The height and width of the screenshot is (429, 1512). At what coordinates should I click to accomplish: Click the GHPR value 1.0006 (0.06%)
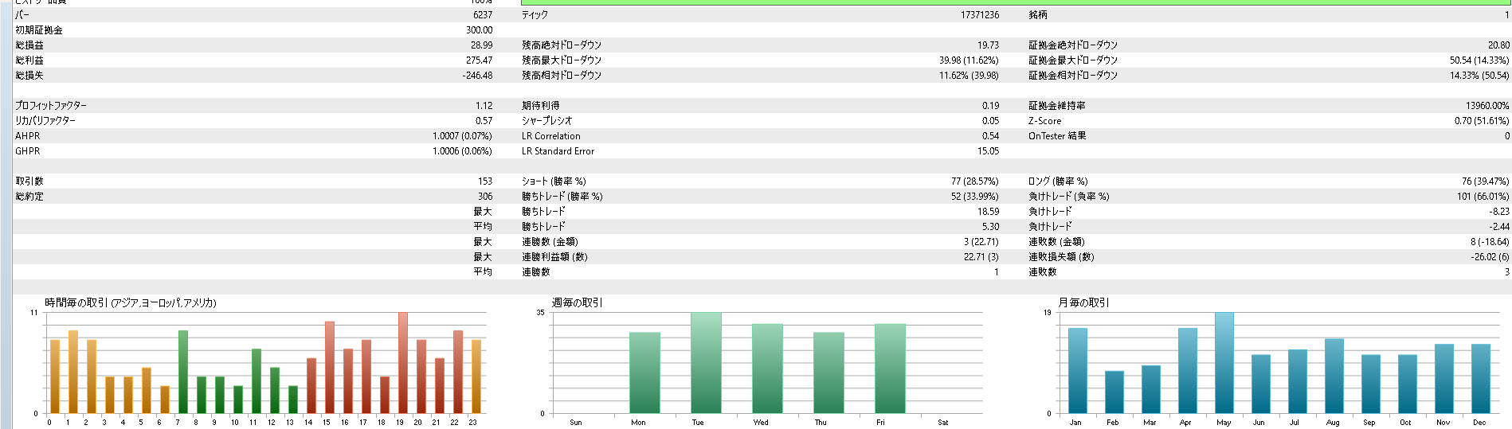click(462, 151)
